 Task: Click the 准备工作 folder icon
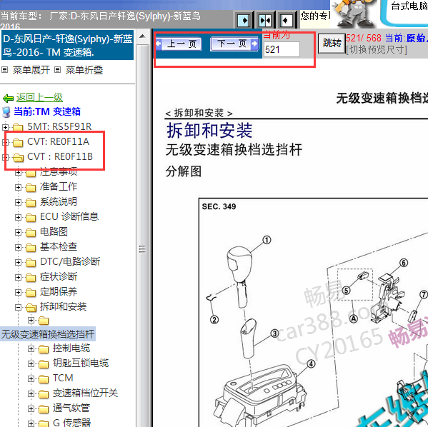pos(31,188)
